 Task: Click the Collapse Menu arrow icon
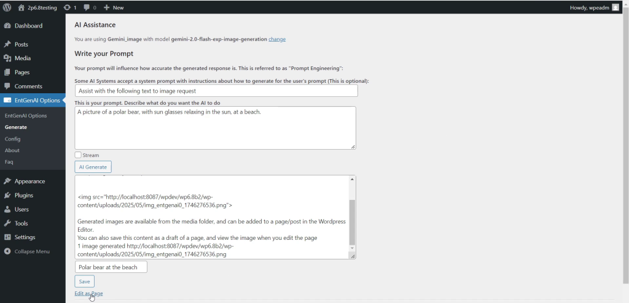pos(7,251)
